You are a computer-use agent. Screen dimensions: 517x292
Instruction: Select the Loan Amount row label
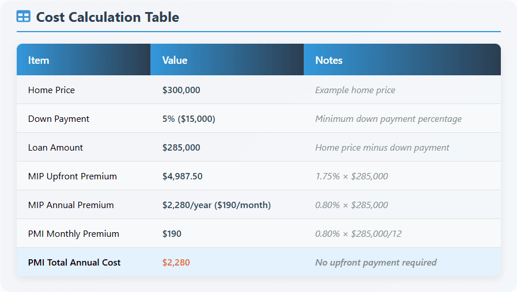[x=55, y=147]
